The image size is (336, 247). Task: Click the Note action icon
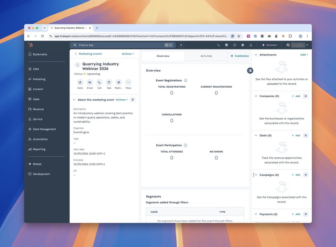point(80,82)
